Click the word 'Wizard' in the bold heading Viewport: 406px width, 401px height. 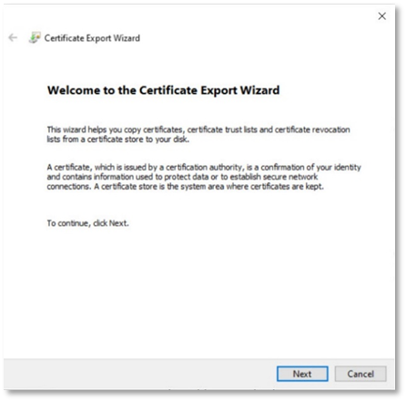pyautogui.click(x=259, y=90)
